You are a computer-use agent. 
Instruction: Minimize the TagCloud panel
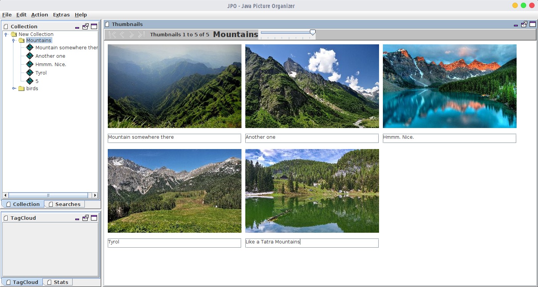[x=77, y=219]
